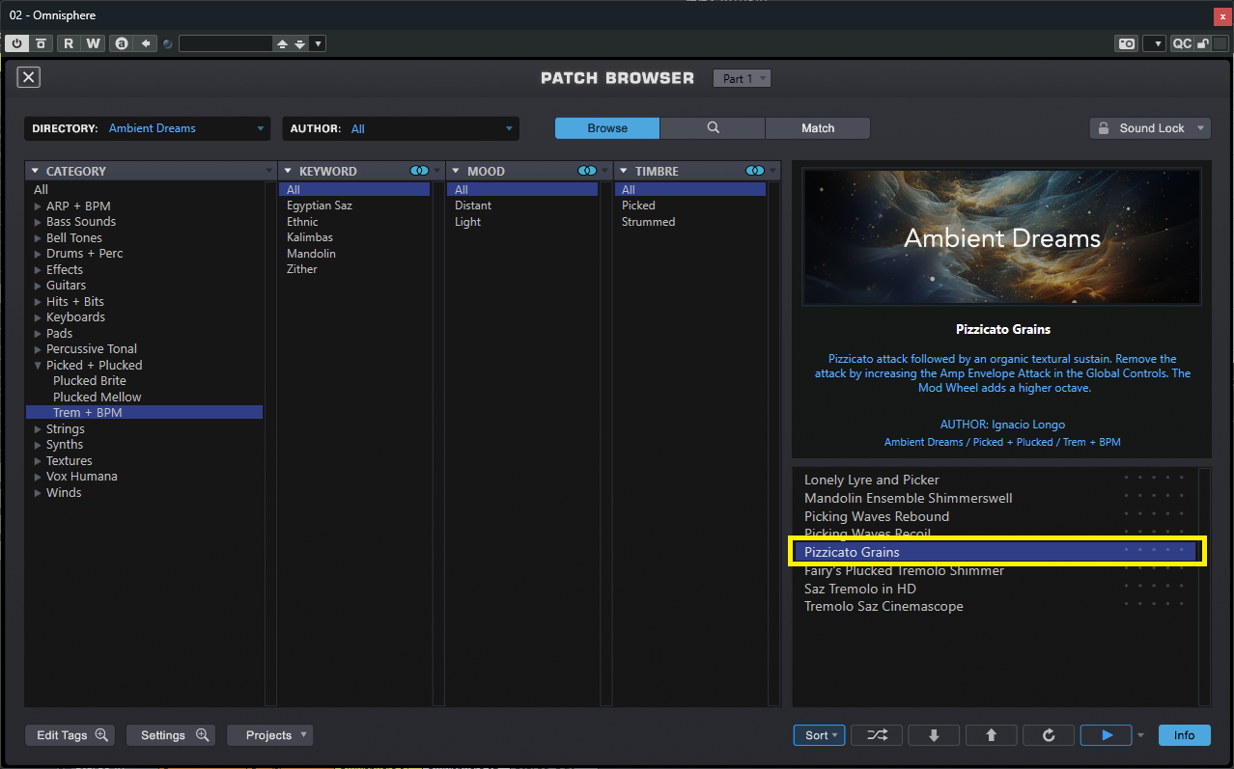Toggle Write automation W button

pyautogui.click(x=93, y=43)
